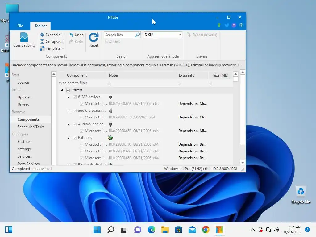This screenshot has width=316, height=237.
Task: Open the Chat icon on the taskbar
Action: tap(138, 230)
